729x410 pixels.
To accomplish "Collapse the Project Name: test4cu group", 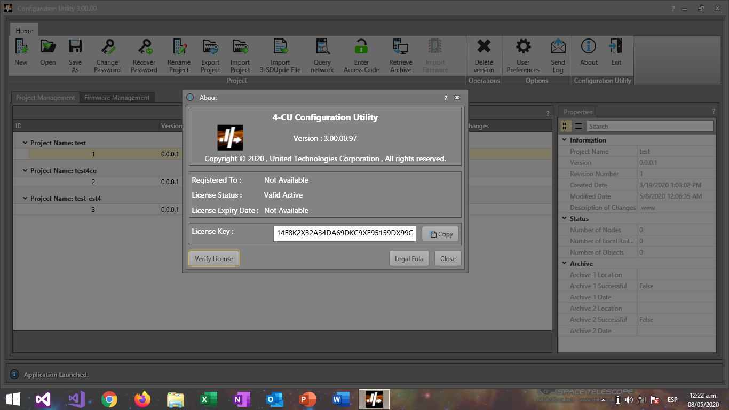I will point(25,171).
